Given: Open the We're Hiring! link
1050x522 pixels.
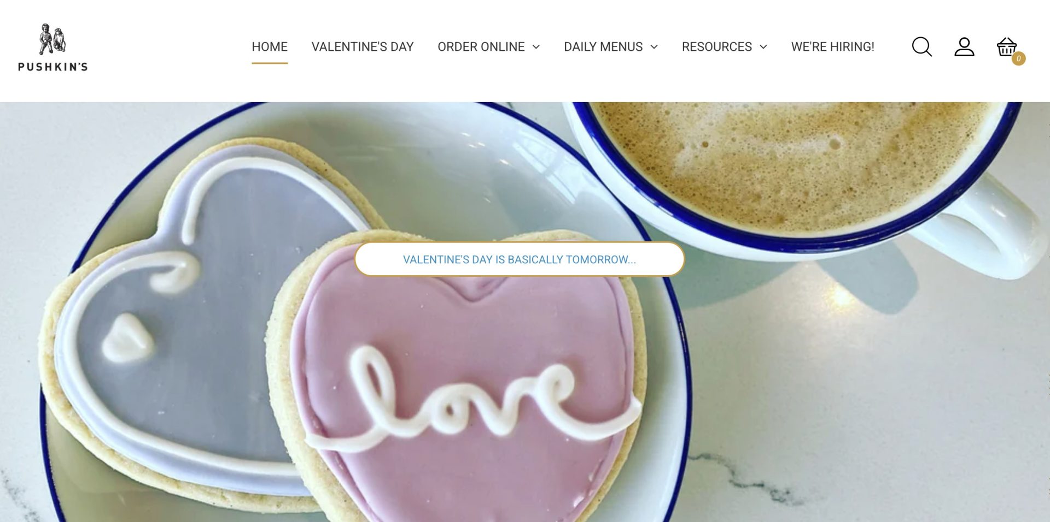Looking at the screenshot, I should (x=833, y=47).
